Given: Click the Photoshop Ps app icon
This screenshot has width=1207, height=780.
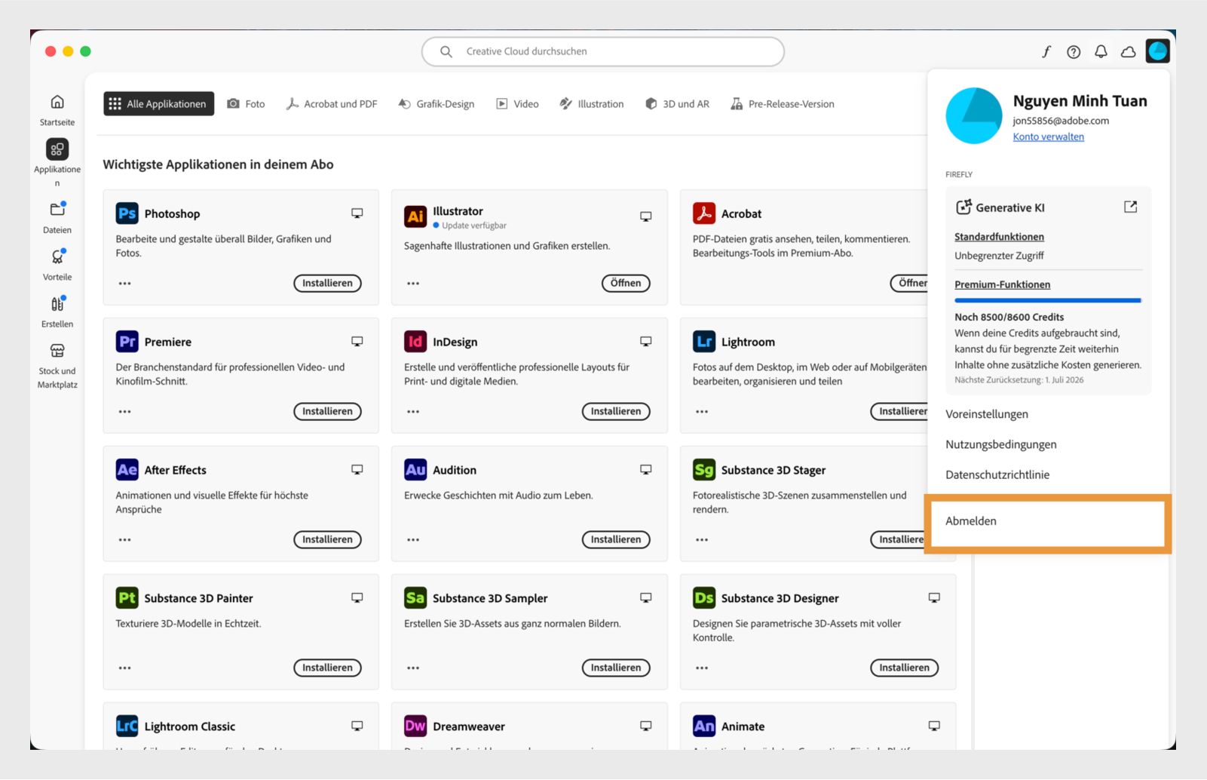Looking at the screenshot, I should click(x=127, y=213).
